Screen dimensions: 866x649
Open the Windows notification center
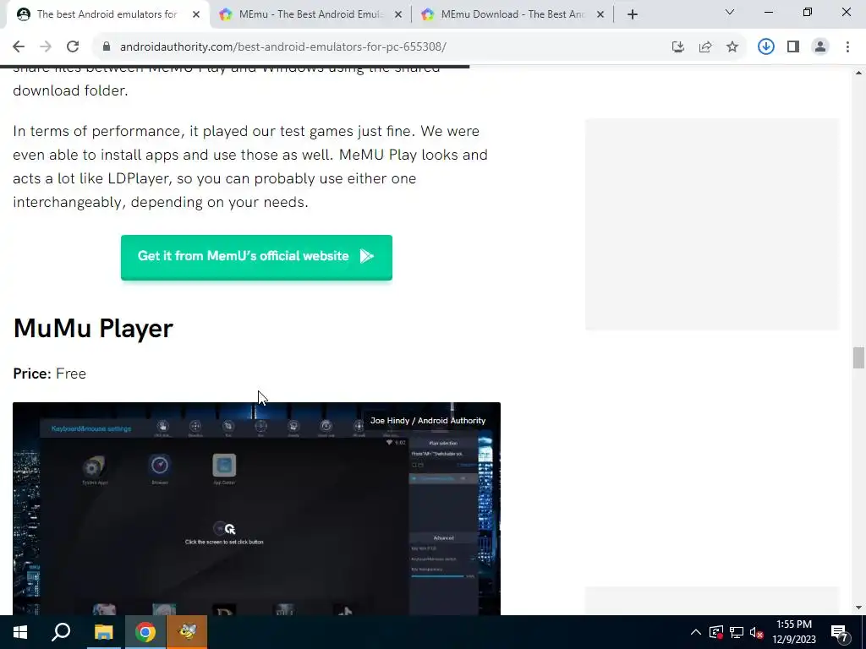tap(839, 632)
